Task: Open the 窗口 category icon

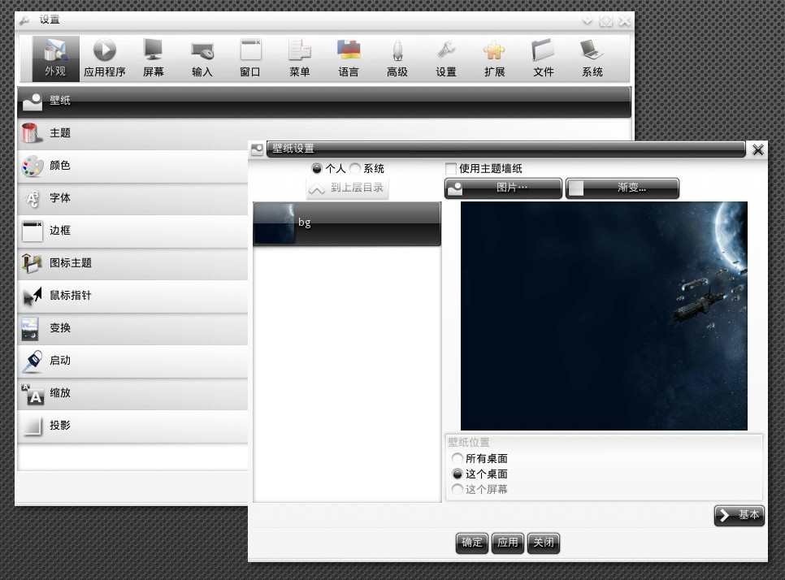Action: coord(250,58)
